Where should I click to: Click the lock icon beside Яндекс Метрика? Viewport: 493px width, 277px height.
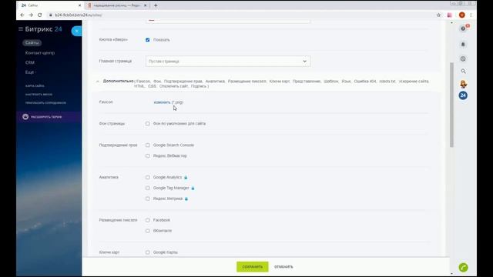point(186,199)
